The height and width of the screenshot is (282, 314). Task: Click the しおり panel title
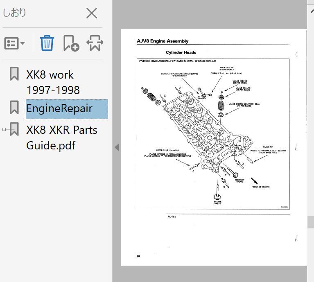point(14,13)
